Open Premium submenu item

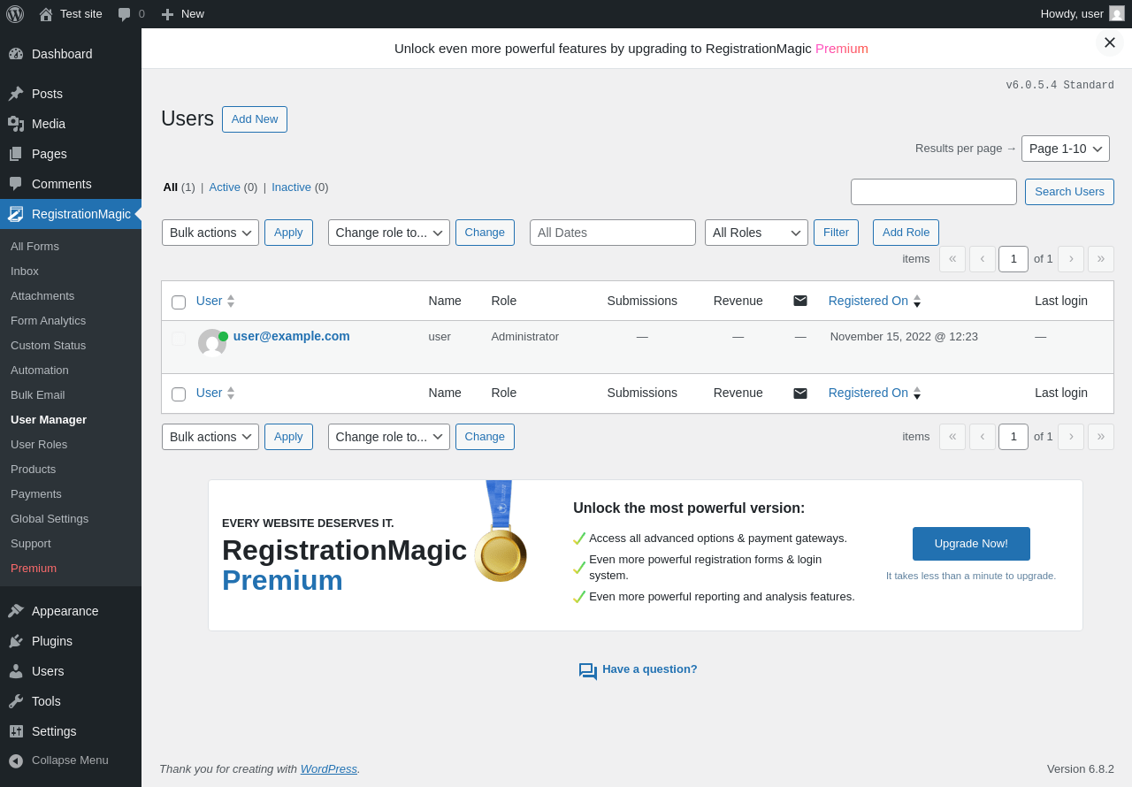point(71,569)
